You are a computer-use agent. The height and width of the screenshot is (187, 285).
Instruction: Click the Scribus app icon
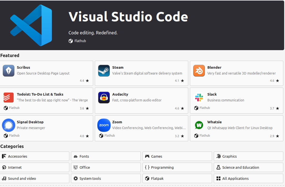coord(9,71)
